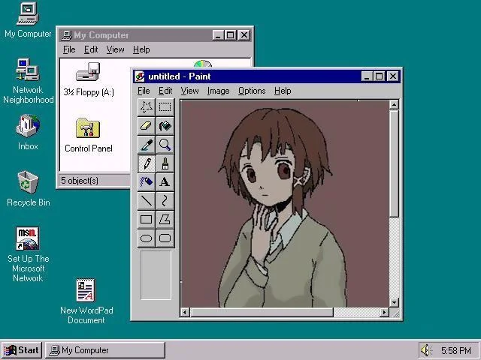Click the Start button
This screenshot has width=481, height=360.
click(x=22, y=350)
